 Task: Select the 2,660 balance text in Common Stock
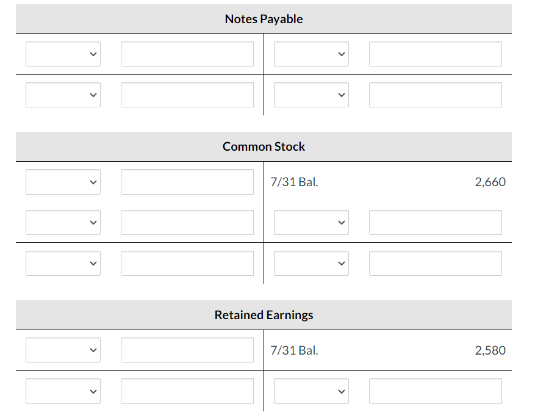pyautogui.click(x=490, y=181)
